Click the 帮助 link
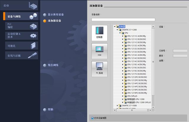This screenshot has width=189, height=122. [50, 110]
